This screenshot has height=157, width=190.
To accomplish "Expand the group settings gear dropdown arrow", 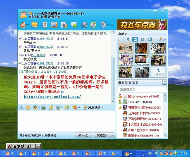I will point(108,25).
